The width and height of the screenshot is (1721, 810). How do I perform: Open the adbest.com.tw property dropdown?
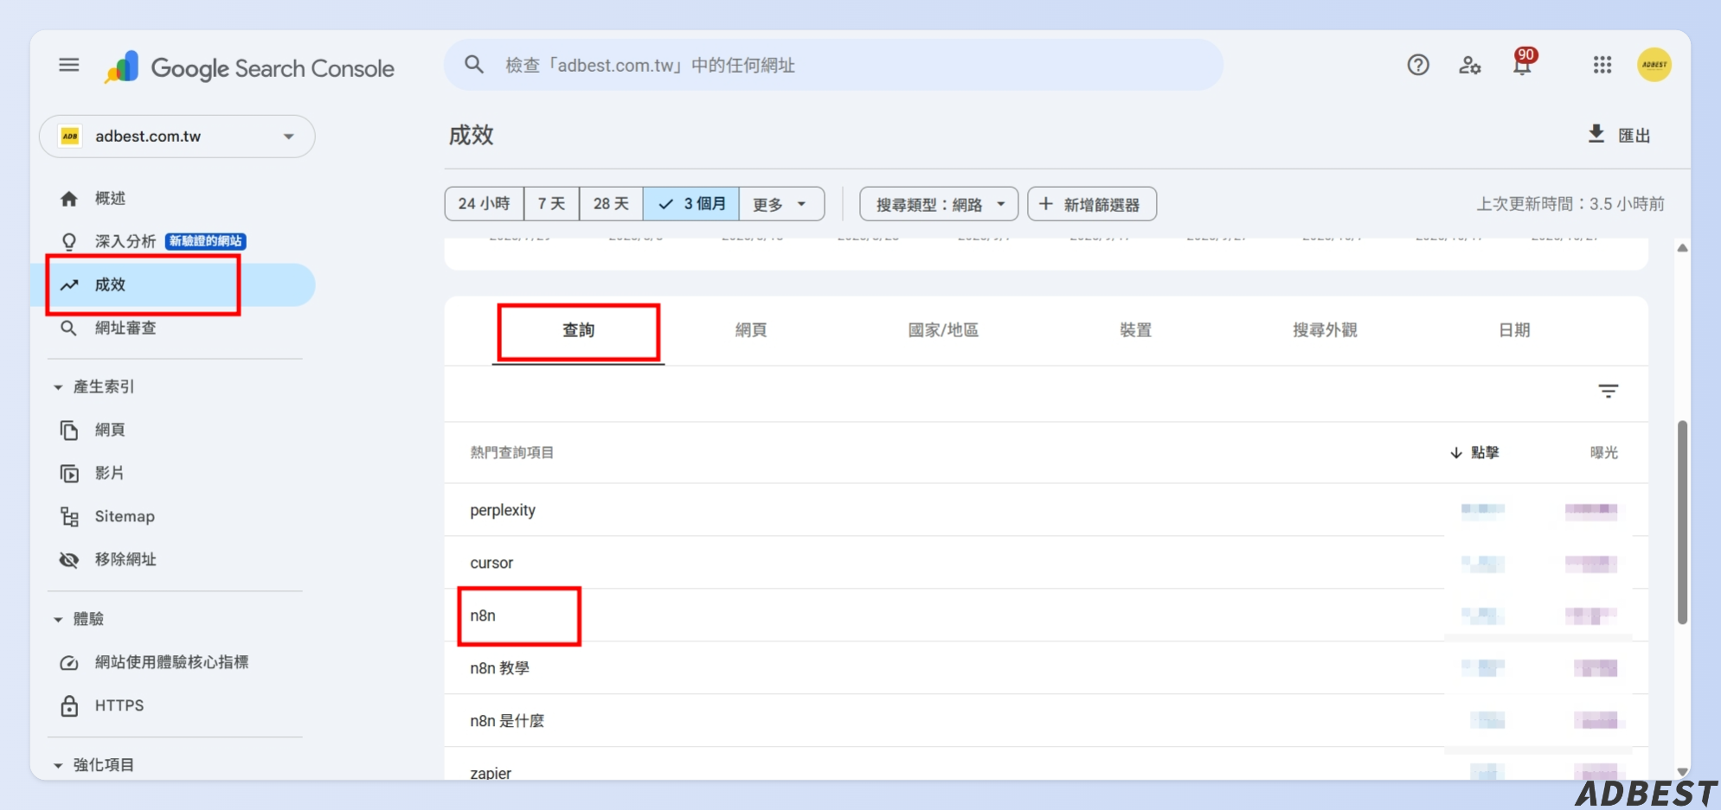tap(177, 137)
